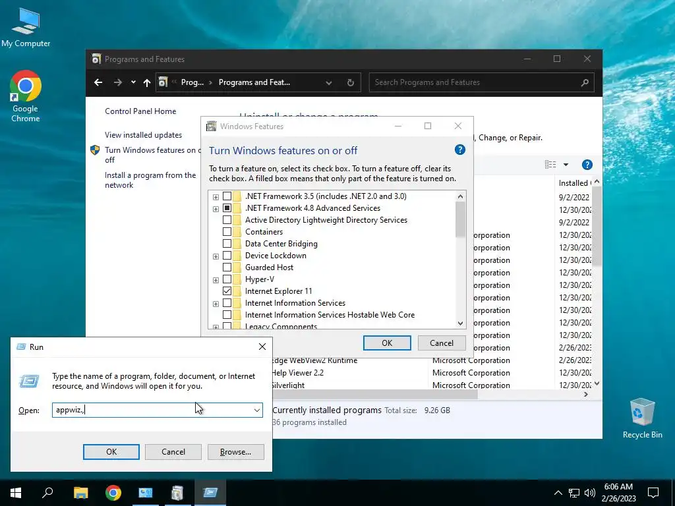Viewport: 675px width, 506px height.
Task: Switch to the Run taskbar icon
Action: coord(210,493)
